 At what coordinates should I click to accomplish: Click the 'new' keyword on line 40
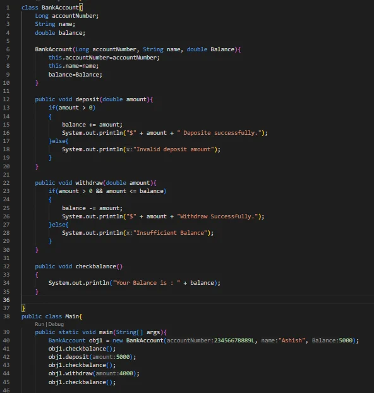coord(118,340)
